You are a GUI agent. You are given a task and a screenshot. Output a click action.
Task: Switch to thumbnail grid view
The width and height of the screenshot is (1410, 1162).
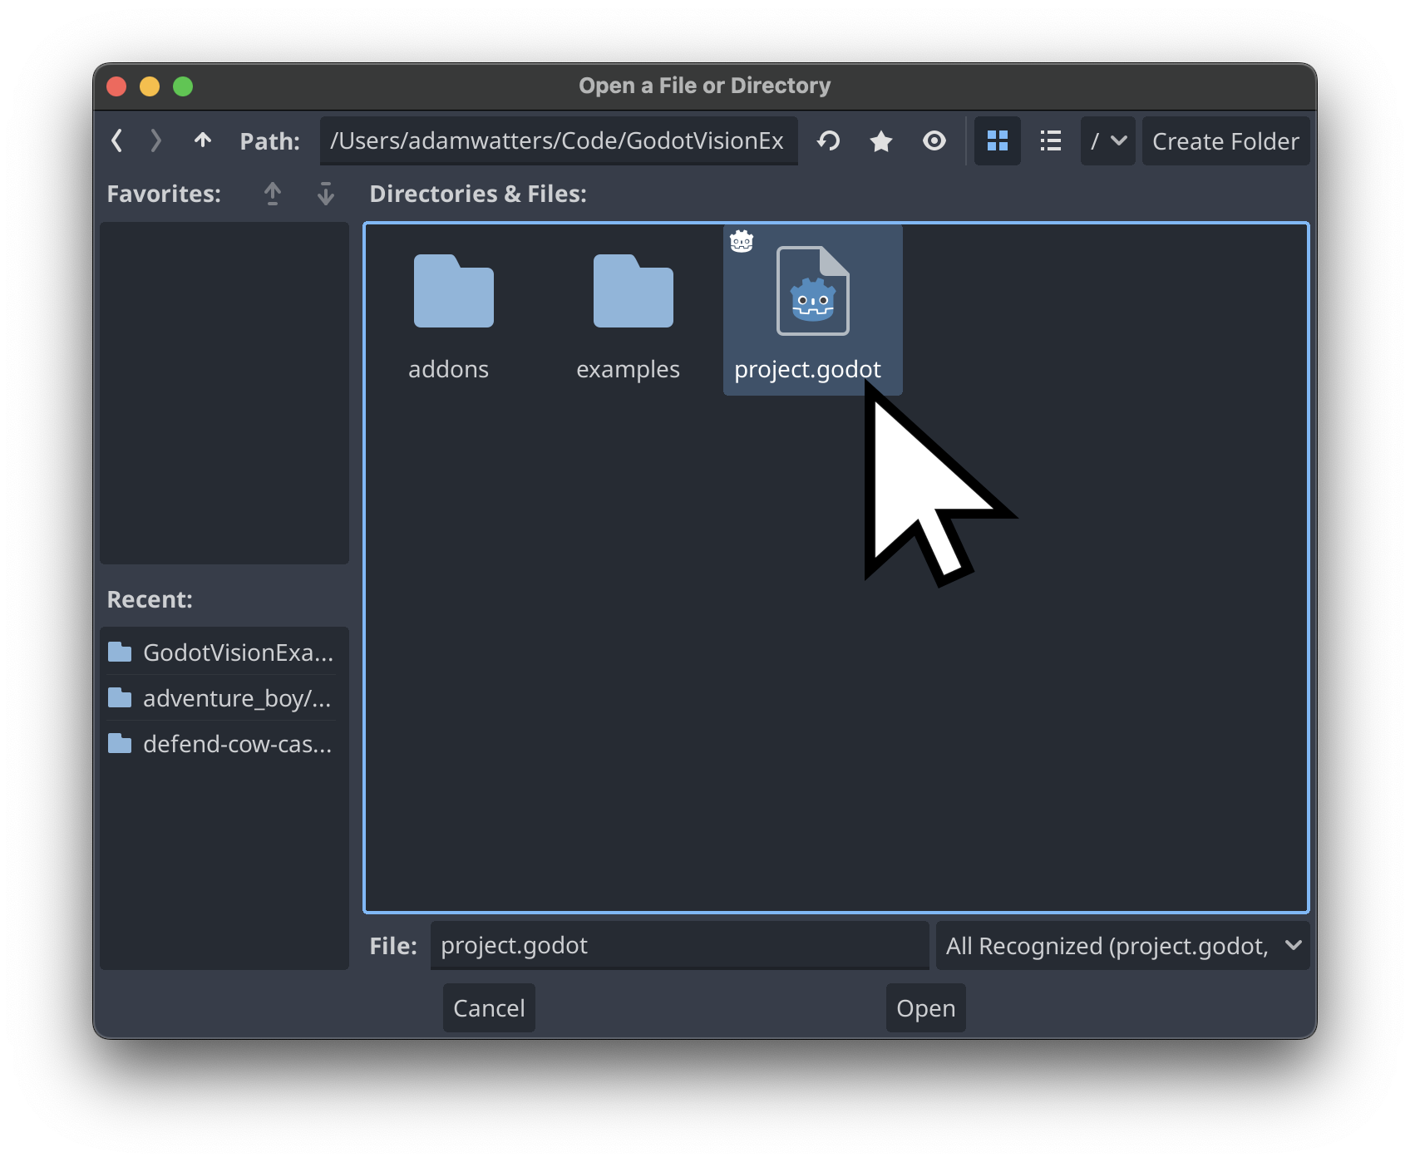(x=998, y=141)
